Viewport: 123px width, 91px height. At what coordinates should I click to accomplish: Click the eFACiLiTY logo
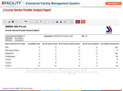[x=12, y=3]
